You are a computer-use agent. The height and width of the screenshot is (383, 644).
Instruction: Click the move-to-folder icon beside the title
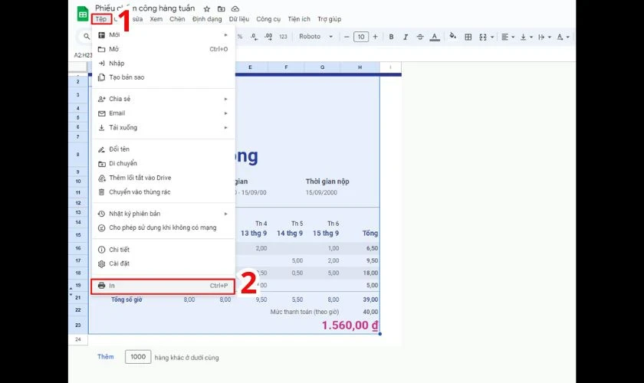pos(221,8)
